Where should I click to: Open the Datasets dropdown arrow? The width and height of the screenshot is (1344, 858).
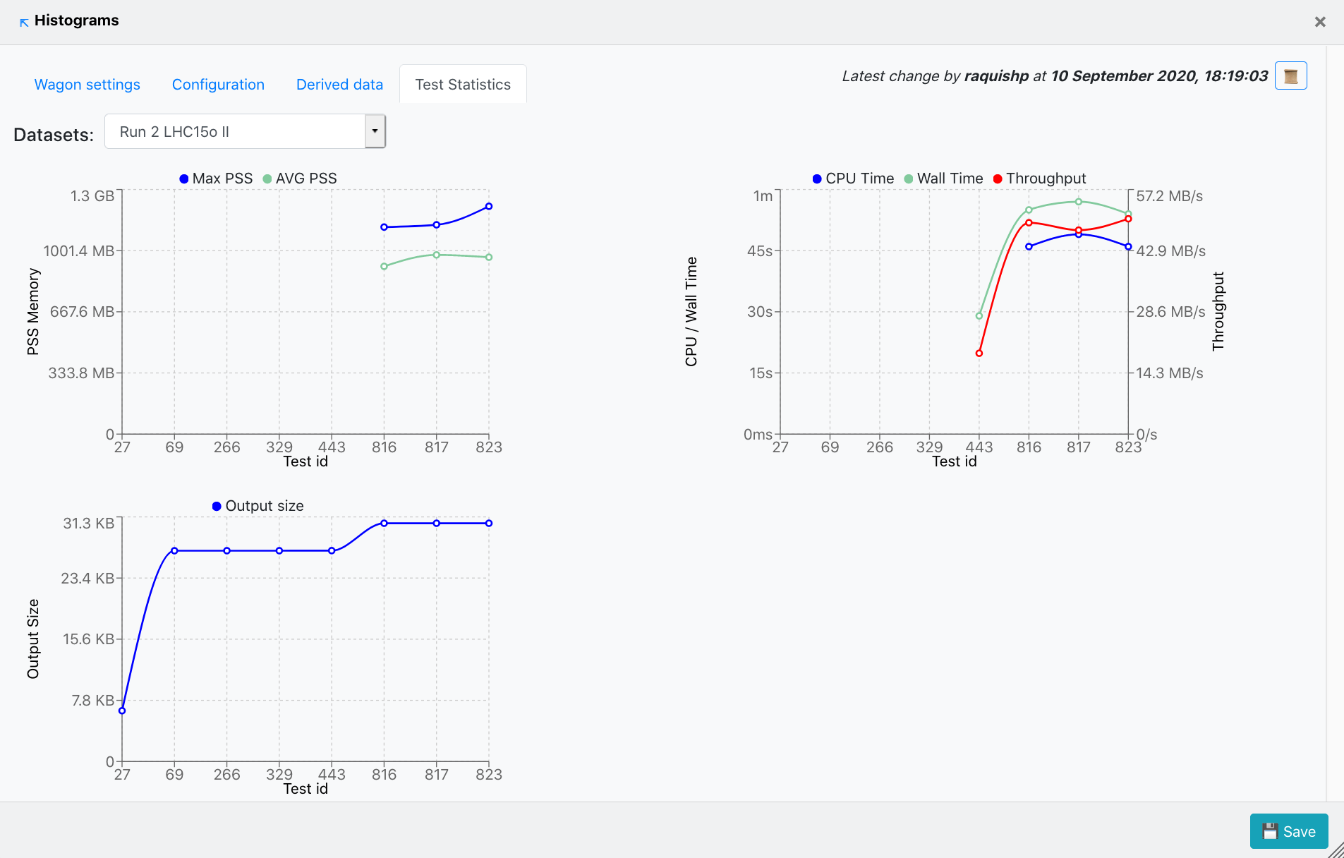[375, 131]
